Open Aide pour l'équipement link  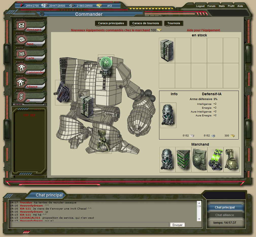[x=203, y=30]
